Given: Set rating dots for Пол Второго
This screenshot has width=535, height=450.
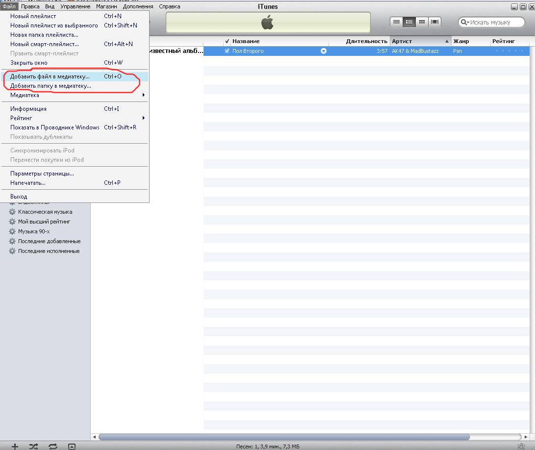Looking at the screenshot, I should [x=509, y=51].
